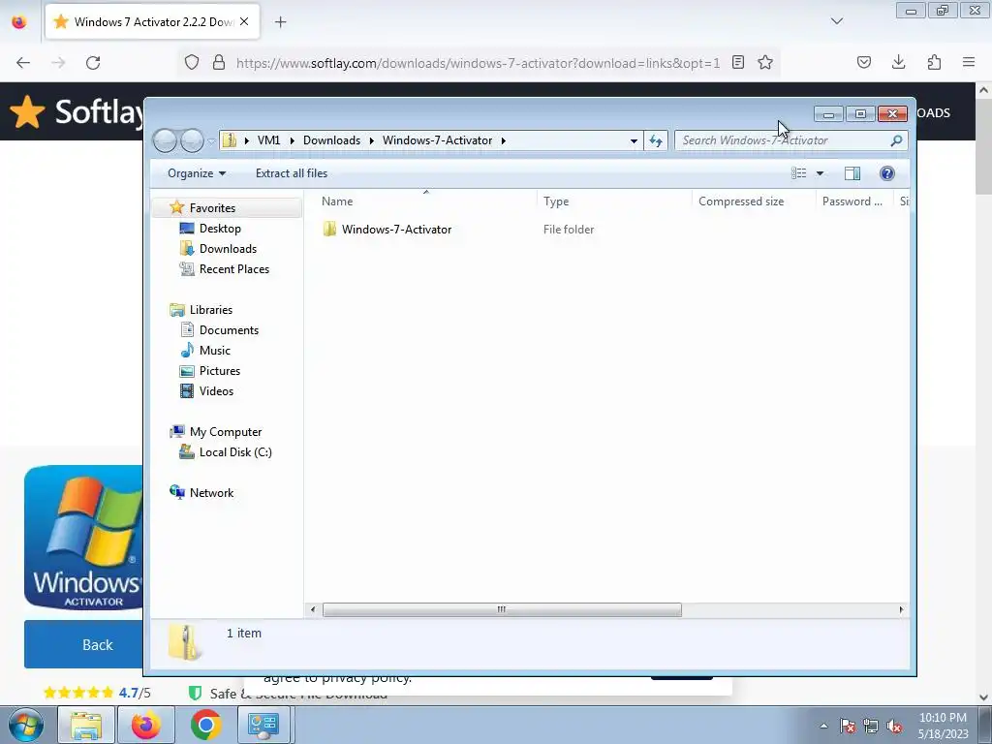Change your view icon in Explorer toolbar
The image size is (992, 744).
click(799, 173)
